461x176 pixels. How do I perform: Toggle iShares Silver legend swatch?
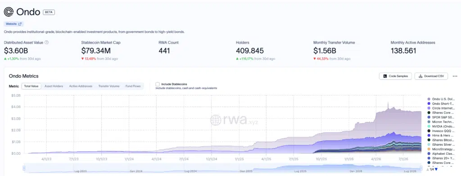click(429, 144)
